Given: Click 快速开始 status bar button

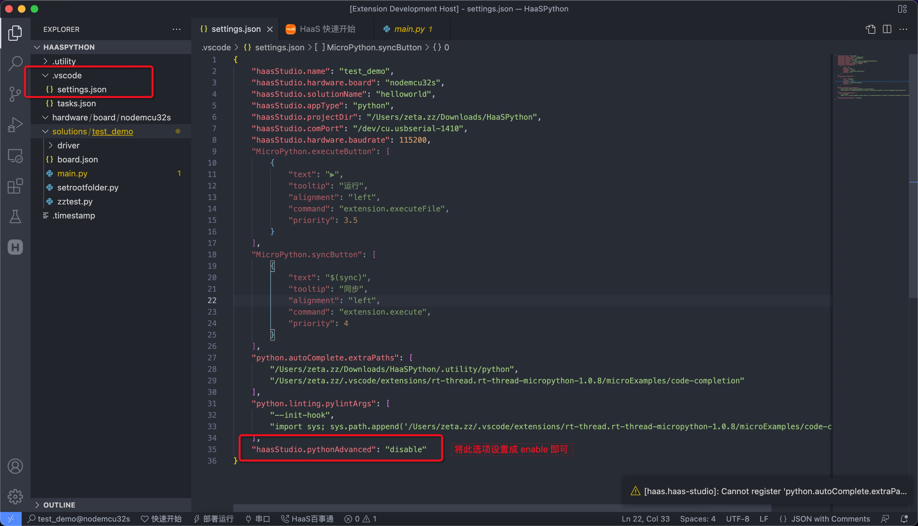Looking at the screenshot, I should 161,519.
